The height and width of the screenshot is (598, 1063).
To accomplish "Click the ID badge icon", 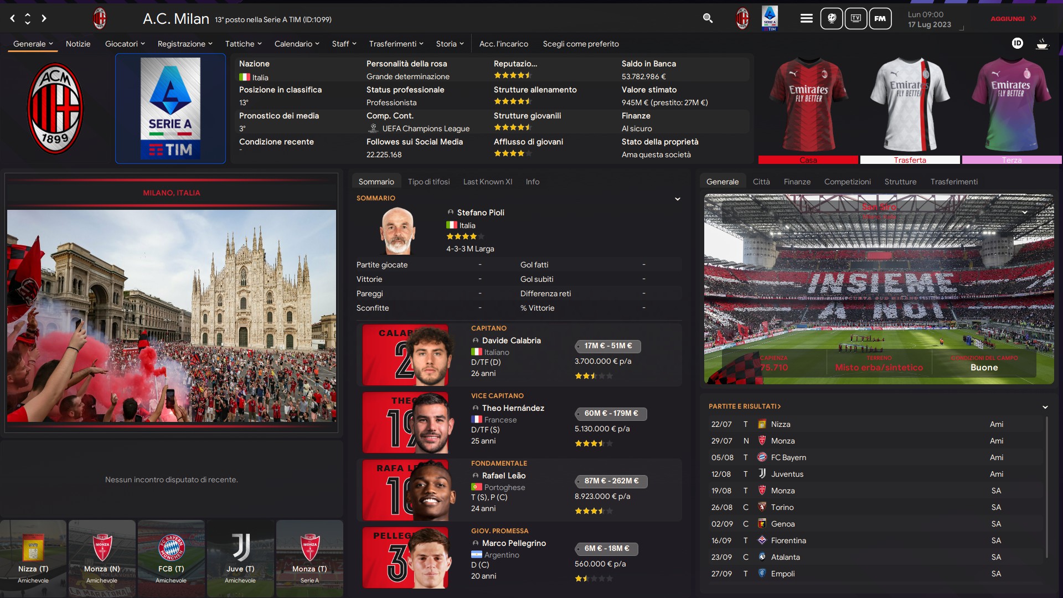I will point(1017,43).
